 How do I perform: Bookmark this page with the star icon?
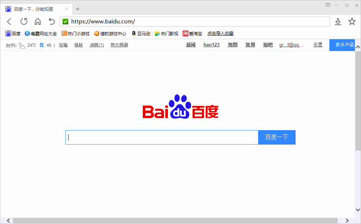(352, 22)
